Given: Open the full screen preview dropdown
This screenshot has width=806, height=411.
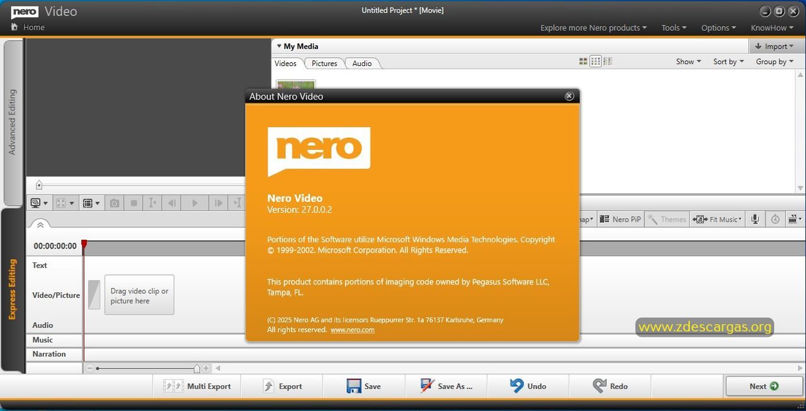Looking at the screenshot, I should 65,203.
